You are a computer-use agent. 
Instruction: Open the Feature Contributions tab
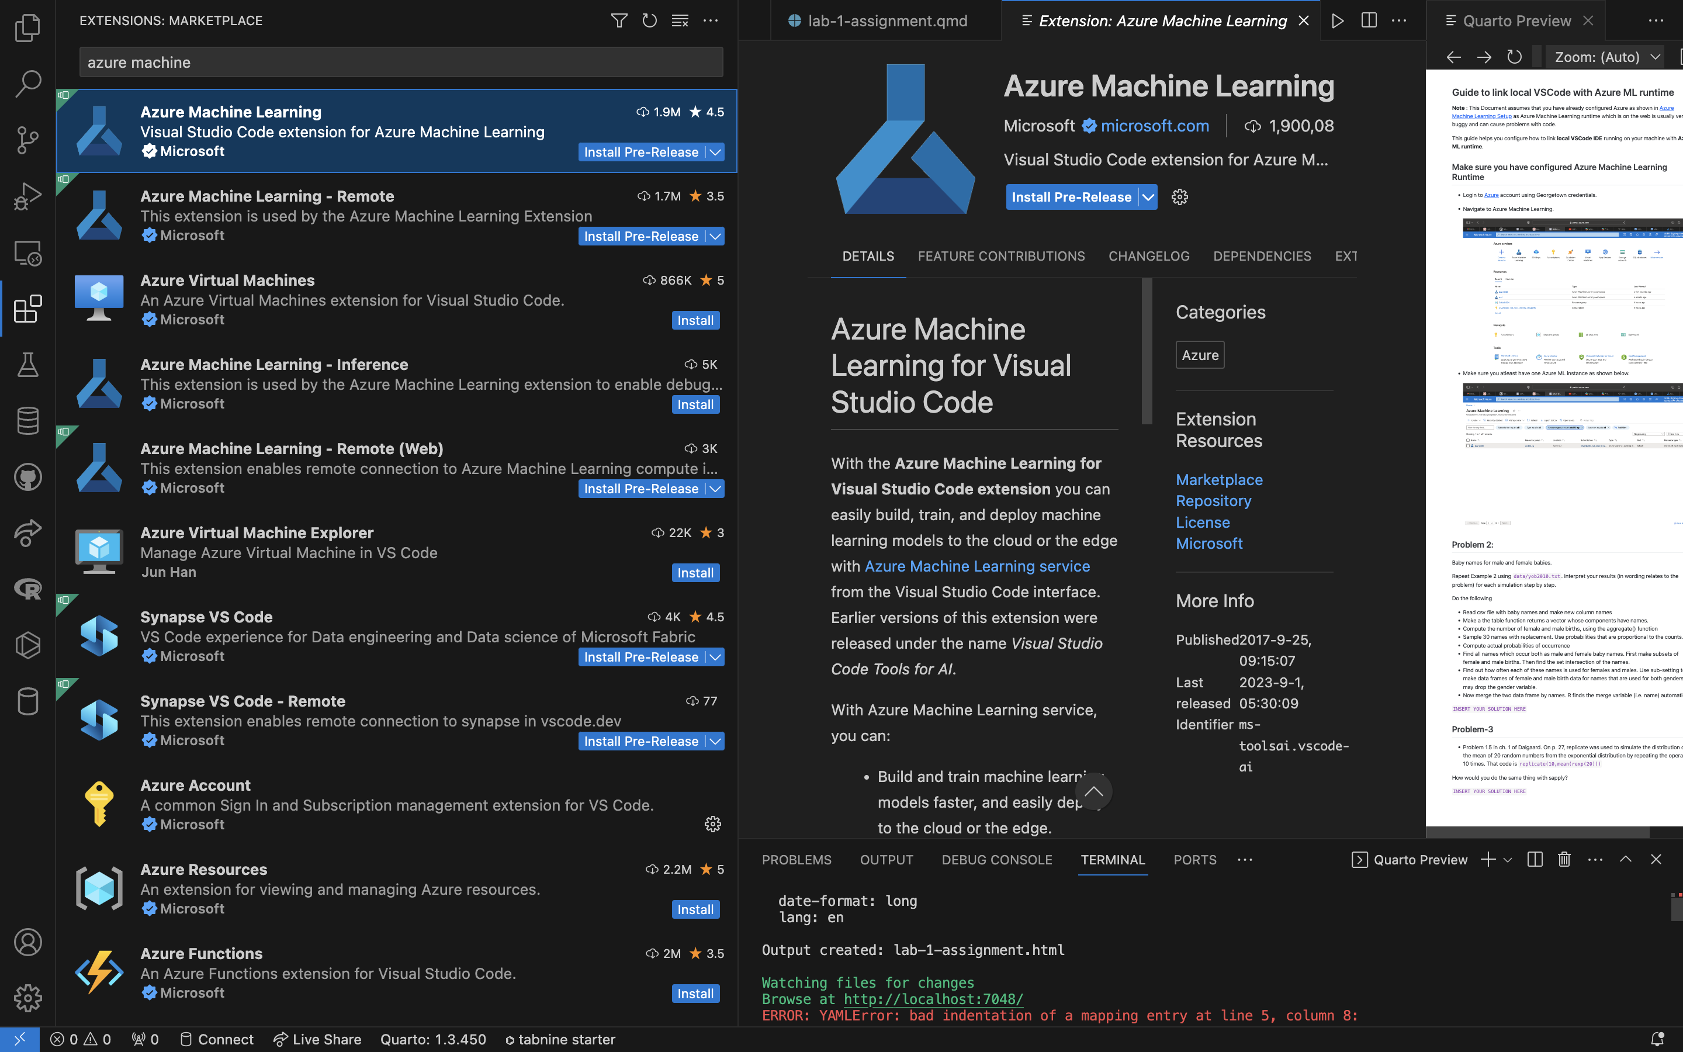(1001, 256)
